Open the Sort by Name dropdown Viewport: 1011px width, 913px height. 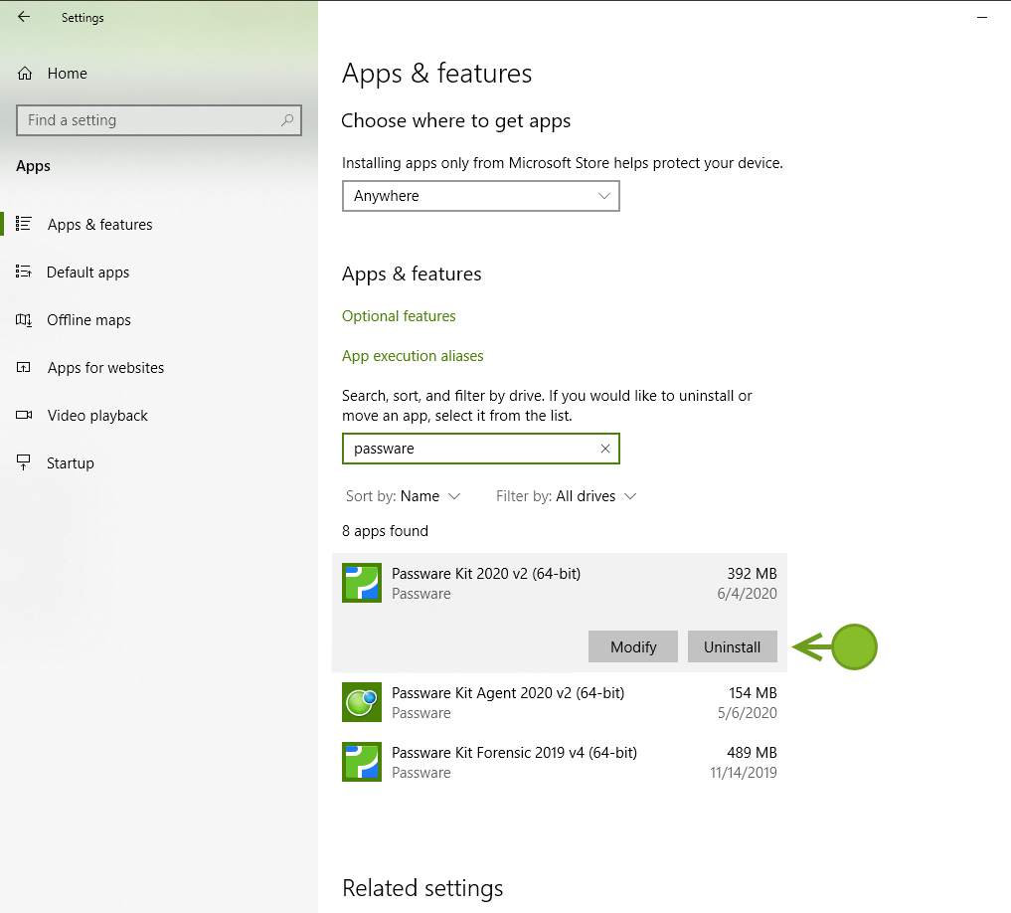(403, 496)
